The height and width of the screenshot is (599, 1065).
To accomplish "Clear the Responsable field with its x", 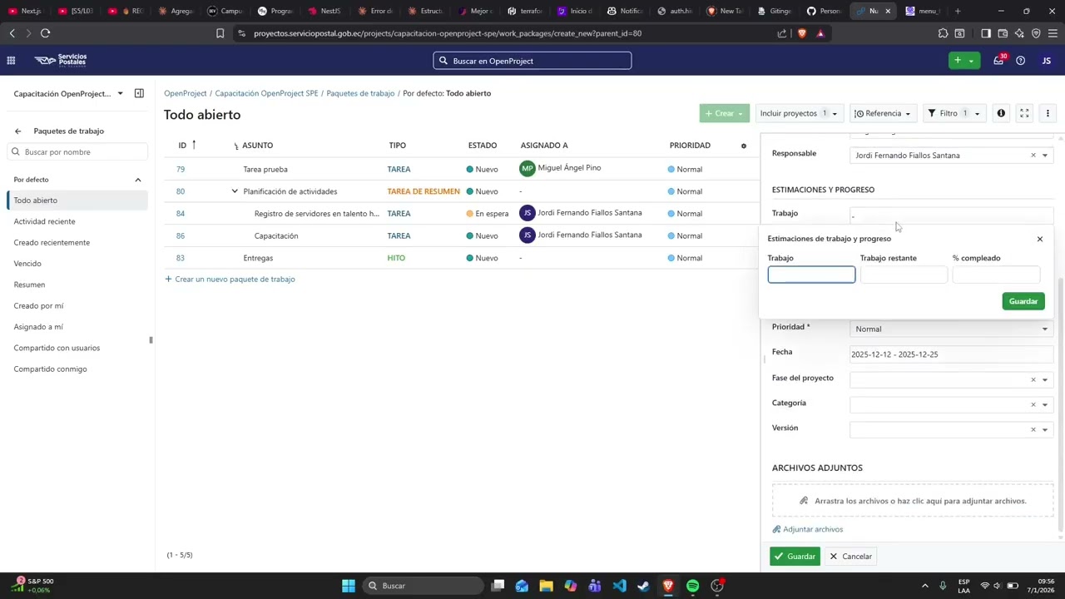I will (x=1033, y=156).
